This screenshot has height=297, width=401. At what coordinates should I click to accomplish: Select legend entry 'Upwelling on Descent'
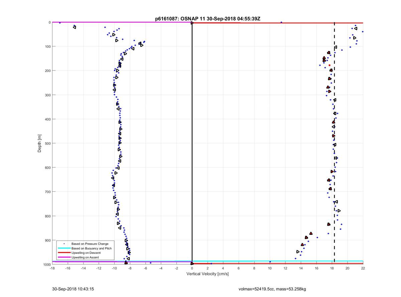pos(86,253)
